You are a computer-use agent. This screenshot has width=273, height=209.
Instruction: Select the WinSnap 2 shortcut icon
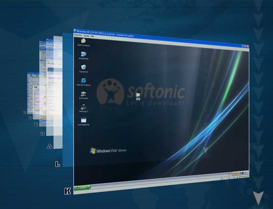84,108
